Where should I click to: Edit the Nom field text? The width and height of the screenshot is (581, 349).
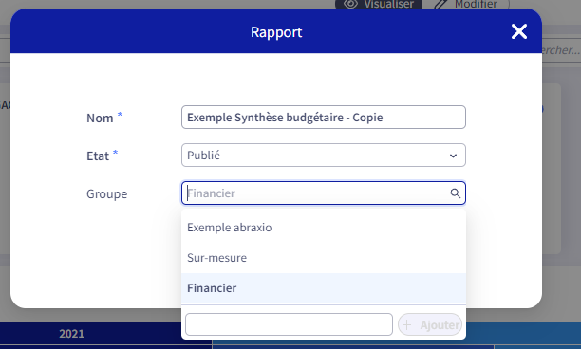(x=324, y=118)
